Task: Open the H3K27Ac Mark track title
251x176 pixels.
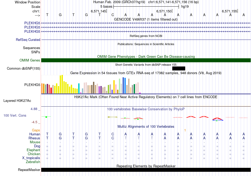Action: 146,97
